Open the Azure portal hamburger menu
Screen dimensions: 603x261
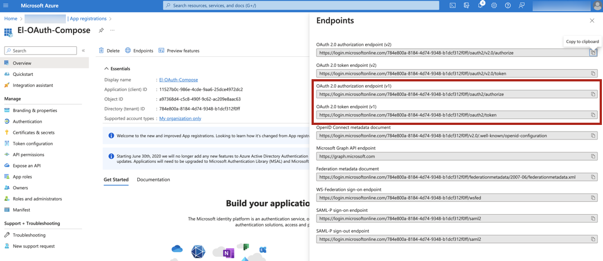point(6,6)
